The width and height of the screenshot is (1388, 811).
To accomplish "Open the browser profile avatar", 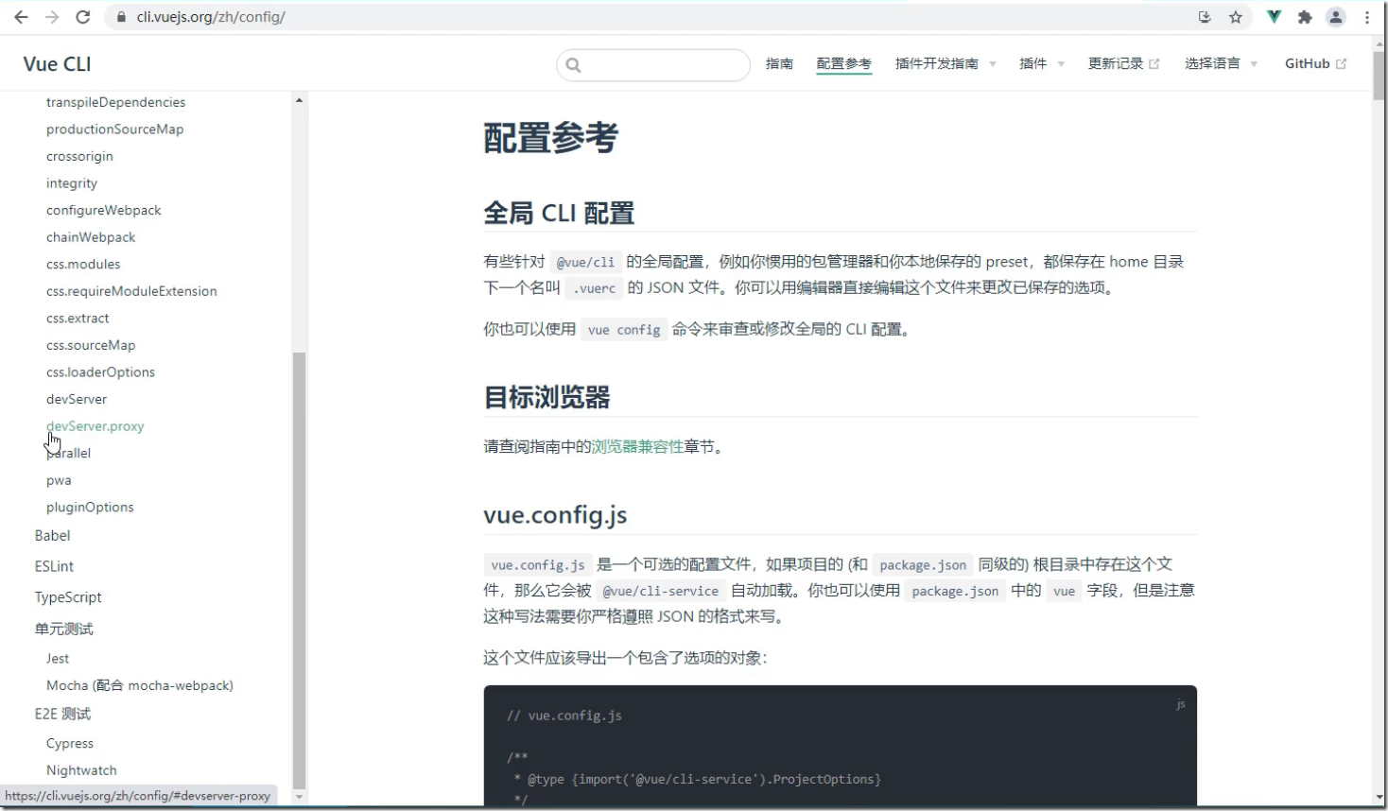I will pyautogui.click(x=1336, y=17).
